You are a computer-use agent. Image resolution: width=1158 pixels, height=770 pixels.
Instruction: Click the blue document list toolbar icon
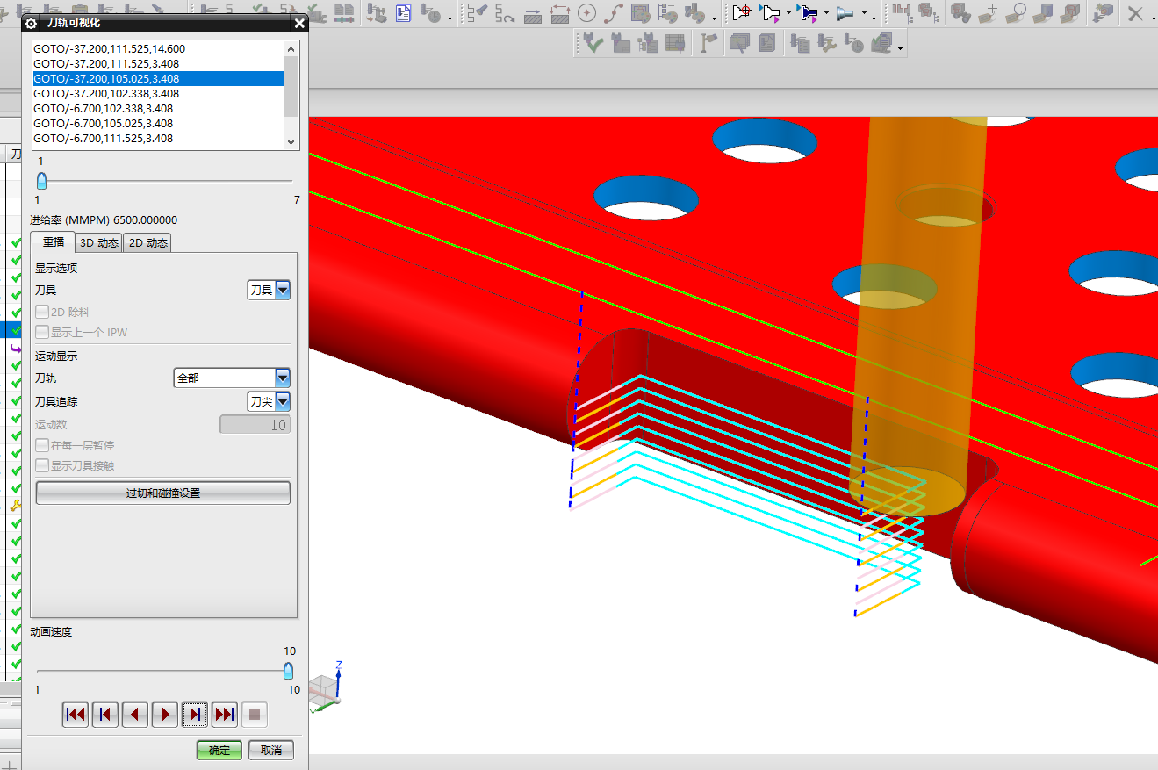pyautogui.click(x=404, y=13)
